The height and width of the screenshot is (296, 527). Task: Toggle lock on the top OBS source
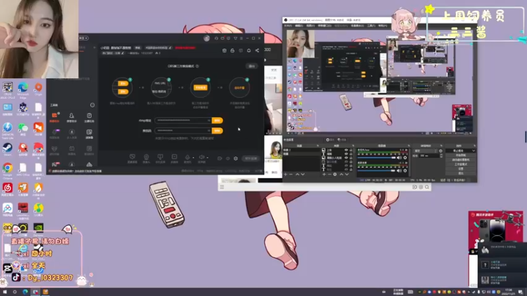351,150
